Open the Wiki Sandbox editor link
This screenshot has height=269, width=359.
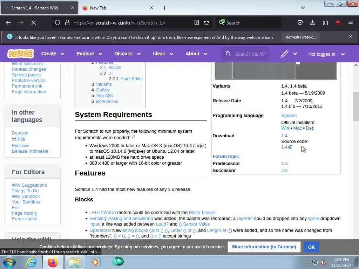26,196
